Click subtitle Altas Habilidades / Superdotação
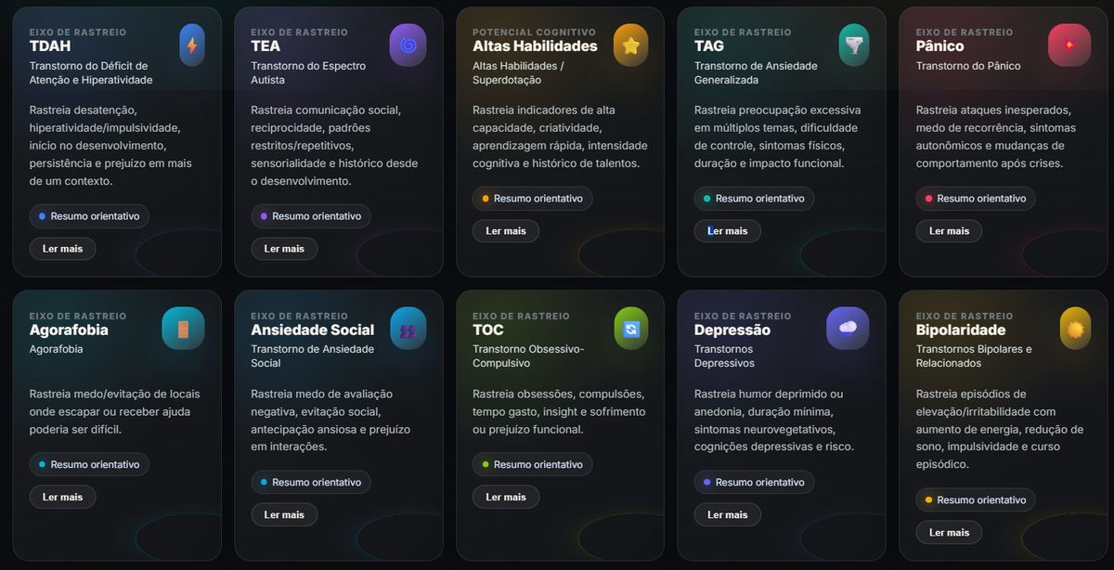This screenshot has width=1114, height=570. pos(518,73)
